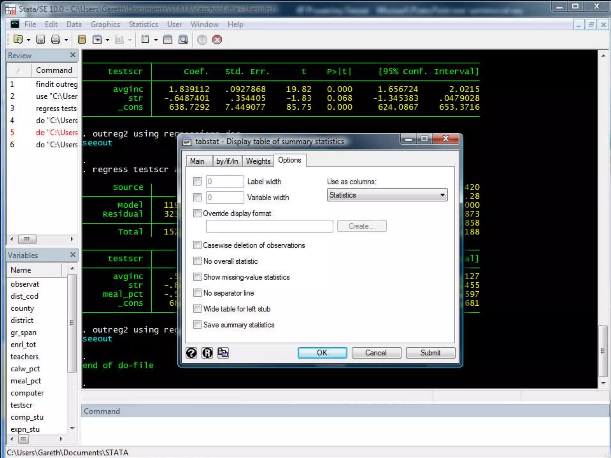Click the Save floppy disk icon
This screenshot has width=611, height=458.
pyautogui.click(x=40, y=39)
